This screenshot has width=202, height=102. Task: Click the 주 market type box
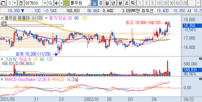(x=10, y=3)
